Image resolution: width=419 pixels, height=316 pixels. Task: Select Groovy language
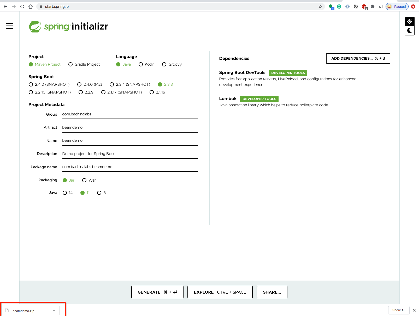point(172,64)
